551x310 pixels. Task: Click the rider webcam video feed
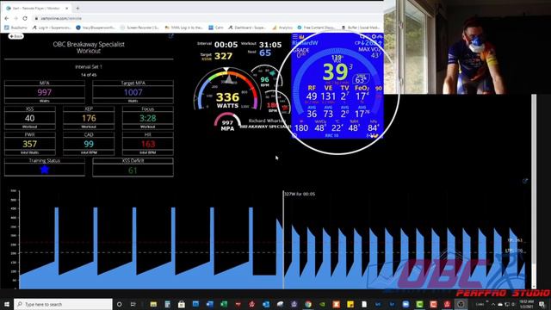(467, 47)
